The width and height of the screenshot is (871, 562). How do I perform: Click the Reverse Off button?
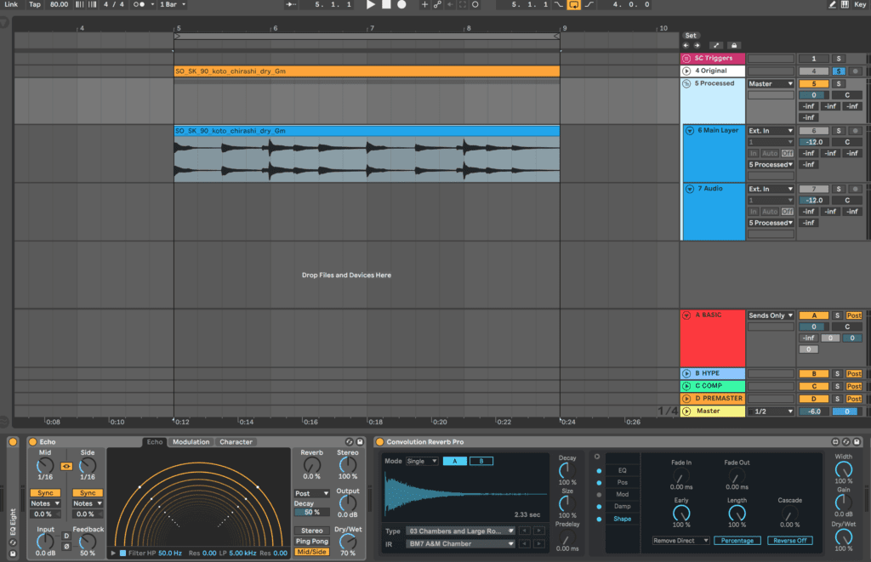[x=789, y=541]
